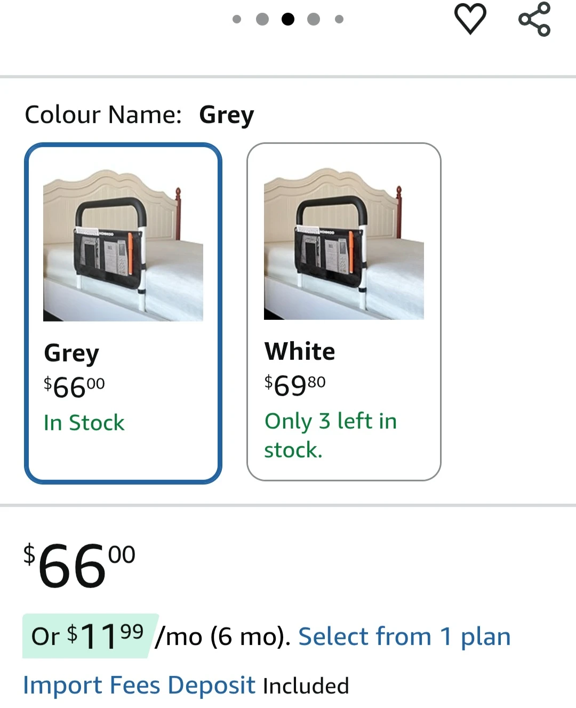Tap the heart wishlist icon
The width and height of the screenshot is (576, 708).
(x=470, y=19)
